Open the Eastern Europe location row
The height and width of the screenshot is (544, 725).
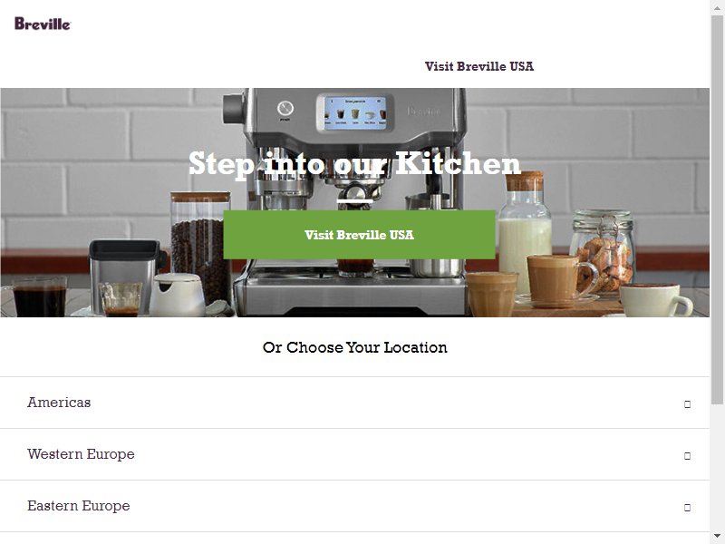pos(354,507)
